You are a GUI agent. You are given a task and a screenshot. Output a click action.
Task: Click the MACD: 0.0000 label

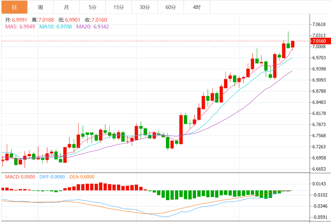[20, 177]
